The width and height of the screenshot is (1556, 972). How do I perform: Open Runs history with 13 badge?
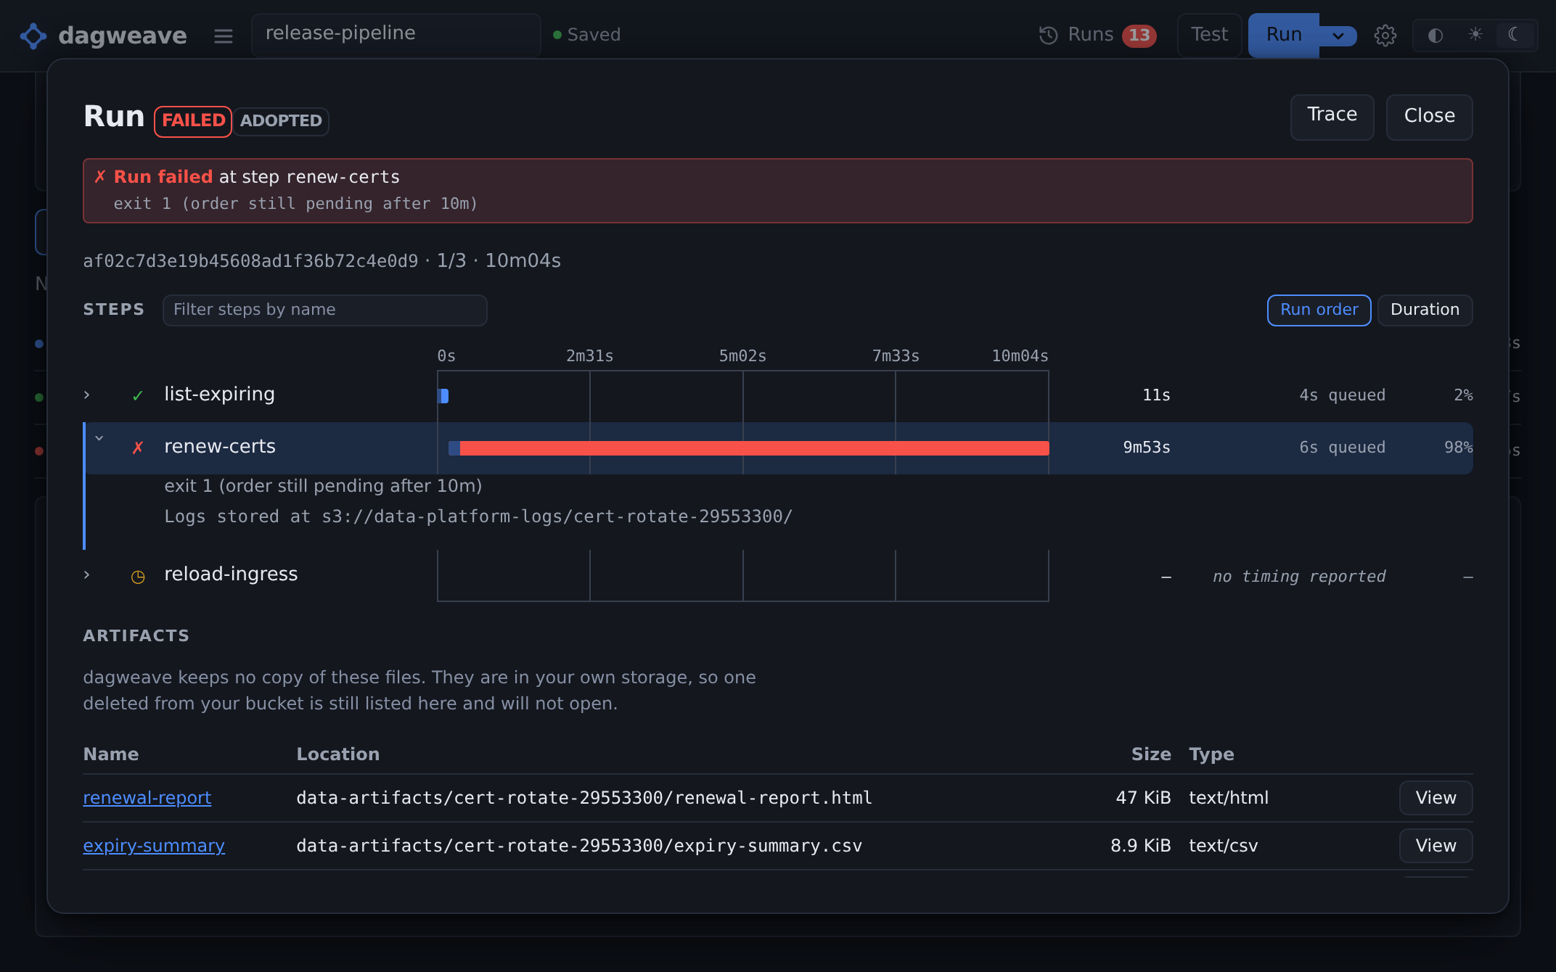coord(1097,35)
